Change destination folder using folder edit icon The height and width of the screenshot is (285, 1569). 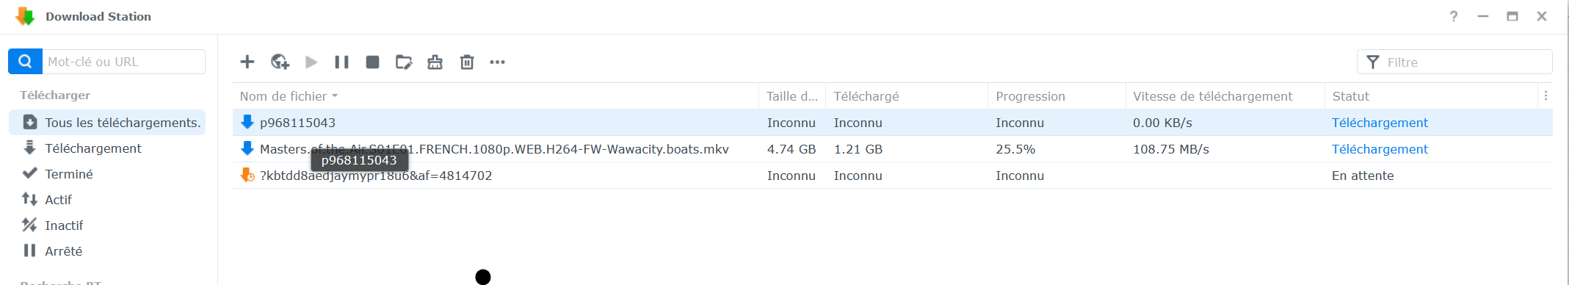pos(404,62)
